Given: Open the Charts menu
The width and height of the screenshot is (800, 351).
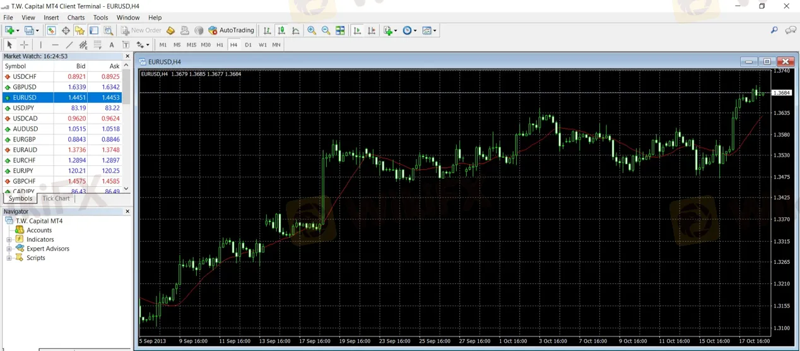Looking at the screenshot, I should tap(76, 18).
